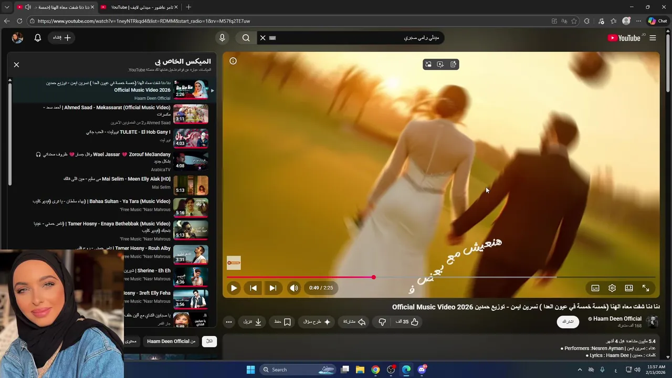Image resolution: width=672 pixels, height=378 pixels.
Task: Select 'From Haam Deen Official' filter chip
Action: click(x=171, y=341)
